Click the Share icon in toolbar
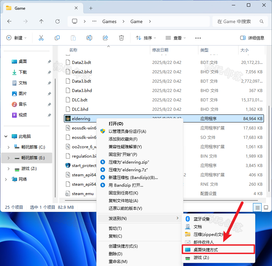The width and height of the screenshot is (272, 266). click(x=105, y=38)
